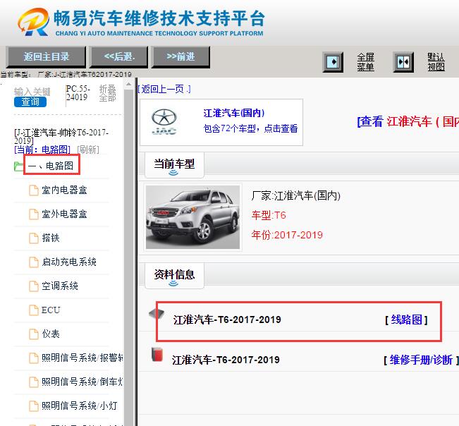
Task: Go forward with the >>前进 button
Action: click(180, 57)
